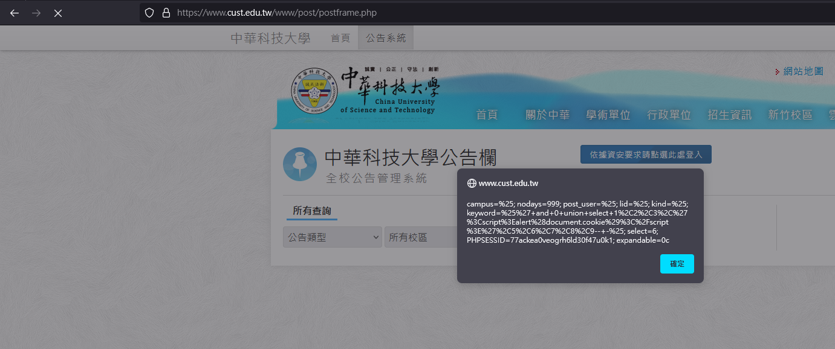Open the 關於中華 banner menu
The image size is (835, 349).
point(548,115)
